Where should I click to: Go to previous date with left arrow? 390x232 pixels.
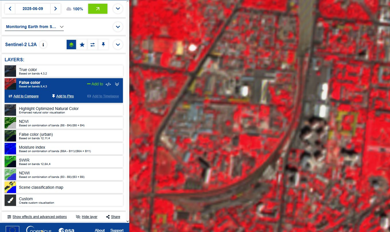click(x=10, y=9)
